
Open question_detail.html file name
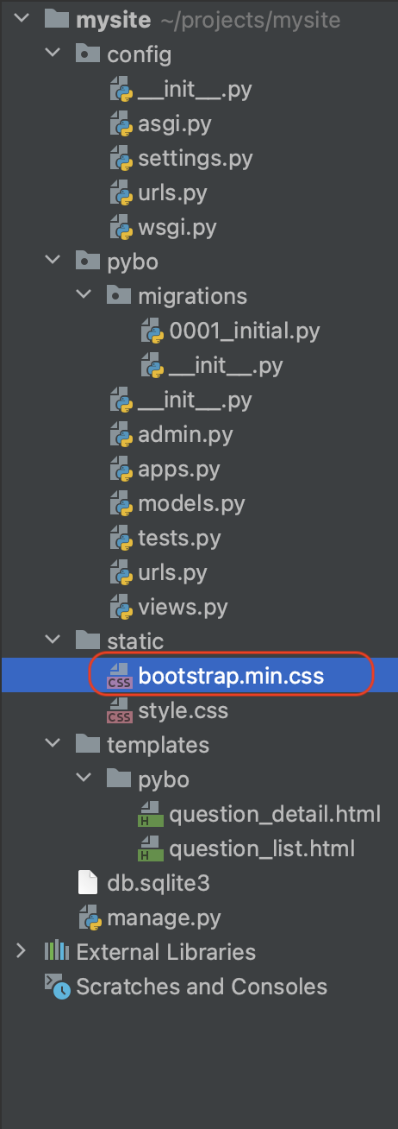275,814
